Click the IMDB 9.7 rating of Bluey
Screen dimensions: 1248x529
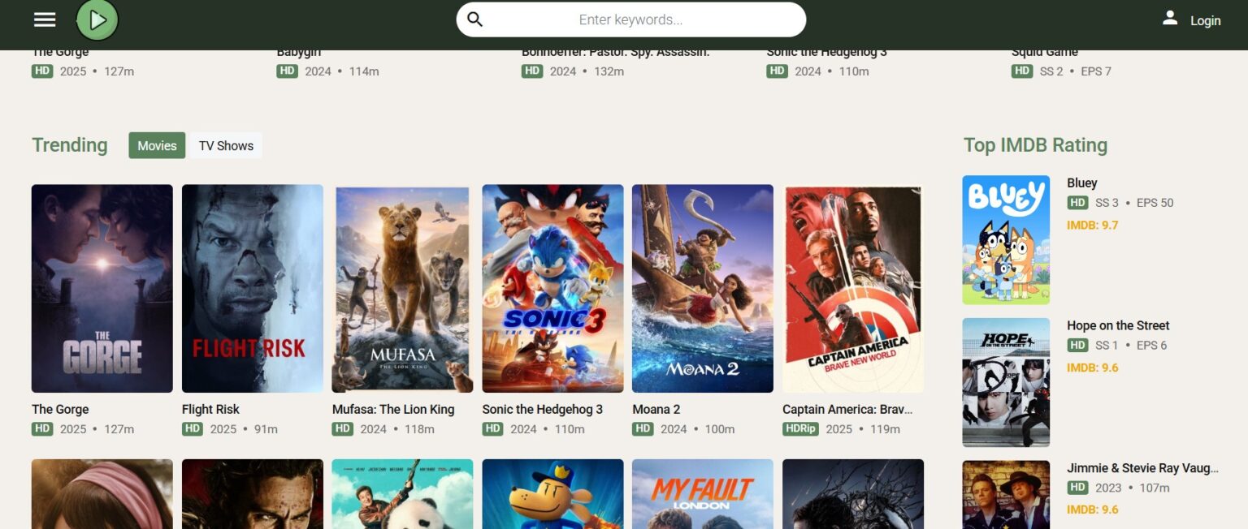coord(1093,225)
